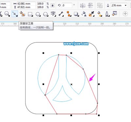Select the Bezier curve tool

[x=15, y=14]
